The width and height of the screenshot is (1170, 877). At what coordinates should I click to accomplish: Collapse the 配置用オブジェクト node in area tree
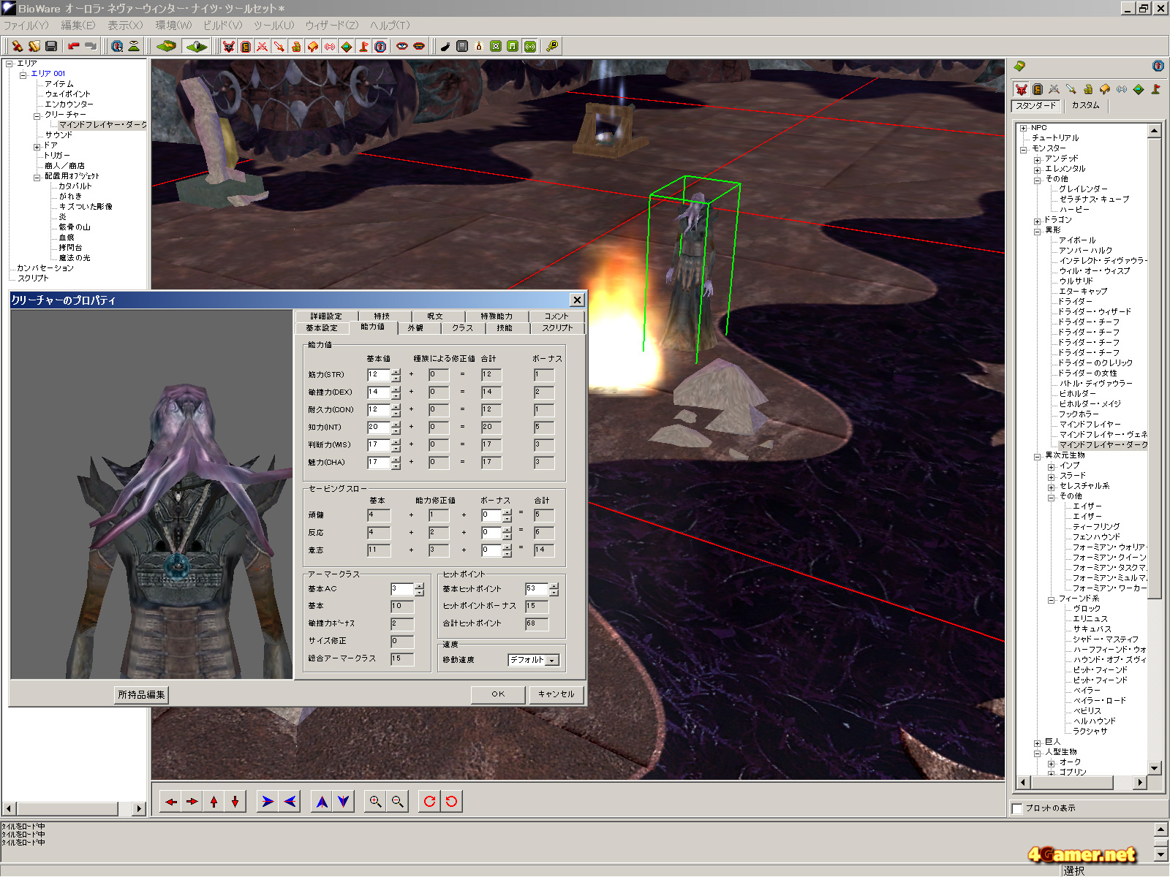(37, 177)
